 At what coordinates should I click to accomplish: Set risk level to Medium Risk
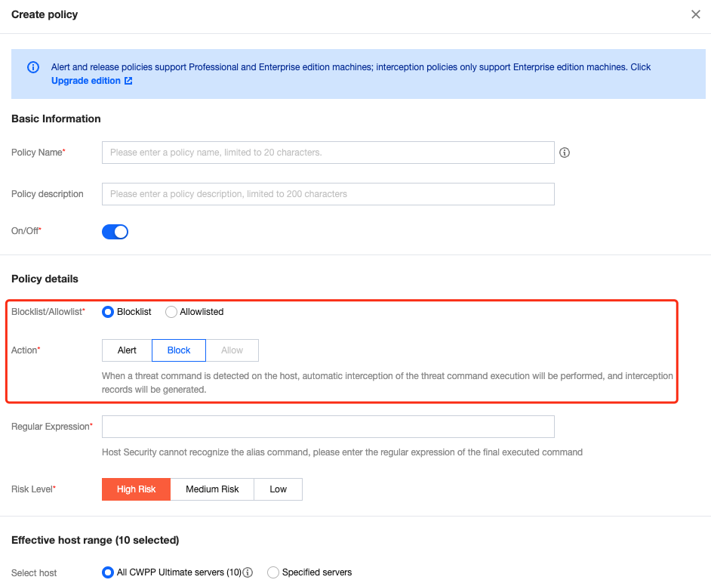212,489
